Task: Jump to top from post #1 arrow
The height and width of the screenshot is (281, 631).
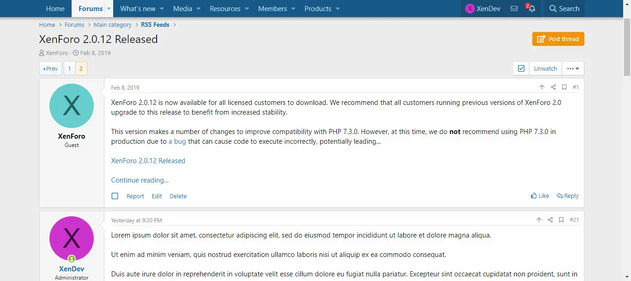Action: pos(542,87)
